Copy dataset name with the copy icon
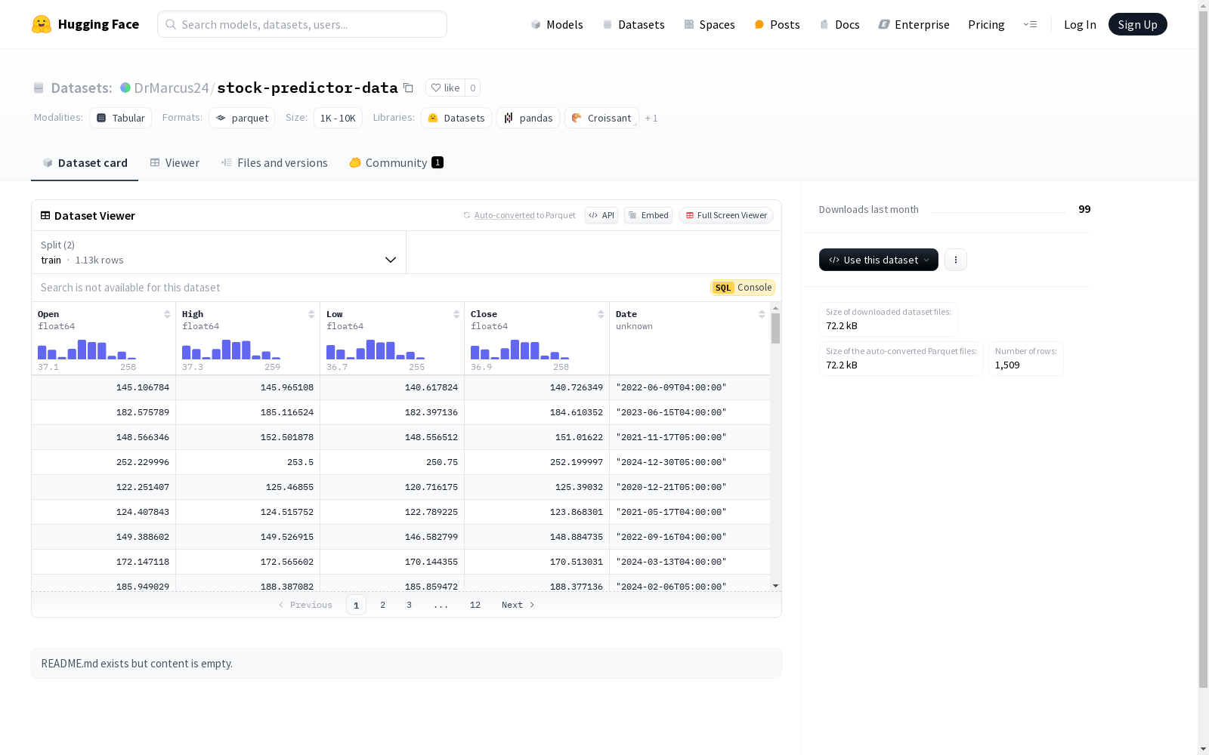Image resolution: width=1209 pixels, height=755 pixels. pyautogui.click(x=408, y=88)
